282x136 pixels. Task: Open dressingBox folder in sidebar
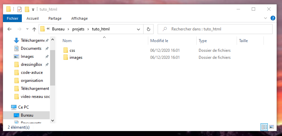pyautogui.click(x=32, y=64)
